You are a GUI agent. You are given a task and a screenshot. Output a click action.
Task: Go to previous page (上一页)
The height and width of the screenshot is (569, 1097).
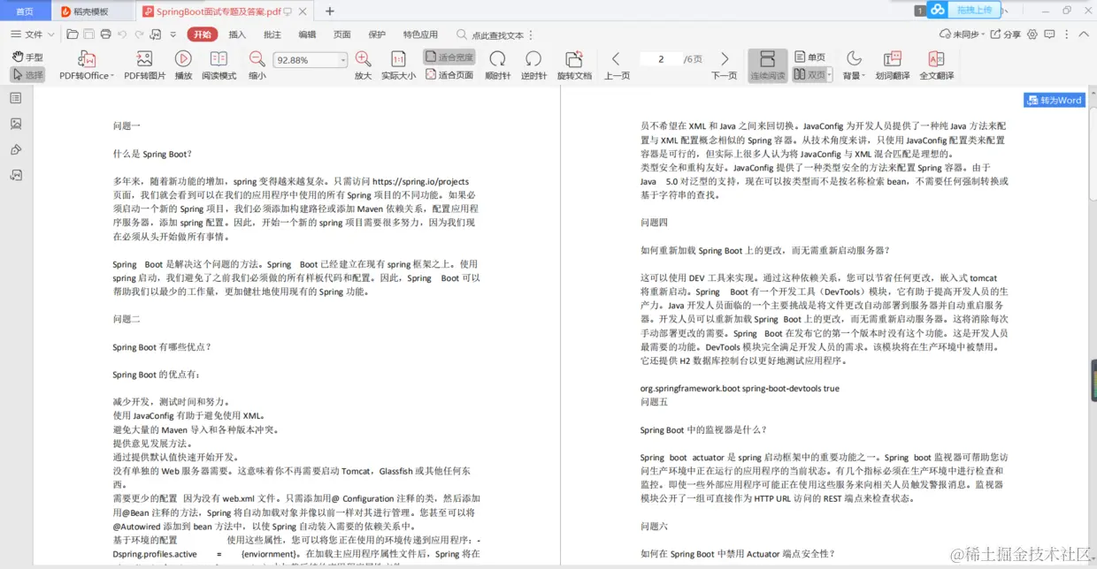pyautogui.click(x=617, y=65)
